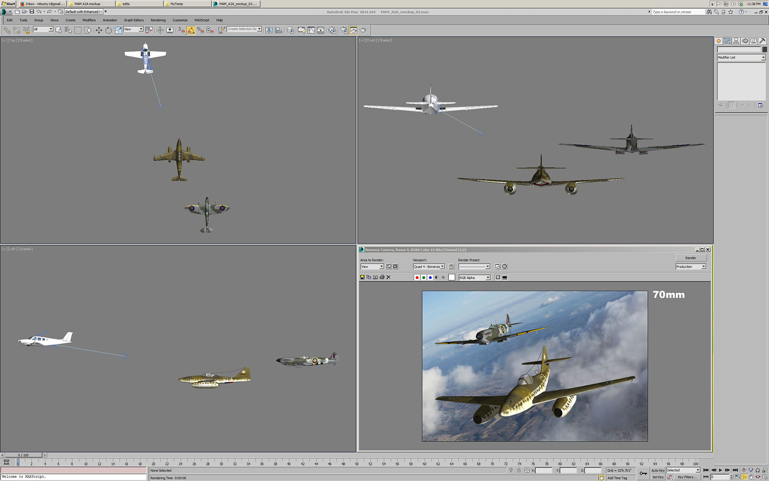Open the Material Editor icon
Screen dimensions: 769x481
[x=332, y=30]
